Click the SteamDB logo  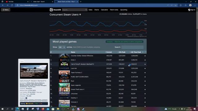click(55, 10)
